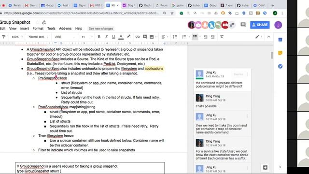The height and width of the screenshot is (174, 309).
Task: Click the green J Chrome profile icon
Action: 275,13
